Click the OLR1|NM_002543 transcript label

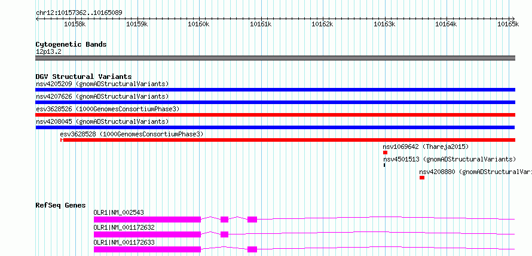119,213
